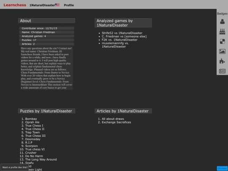
Task: Click the US flag next to username
Action: coord(57,5)
